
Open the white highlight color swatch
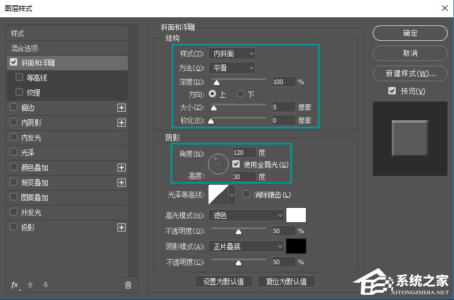[296, 215]
